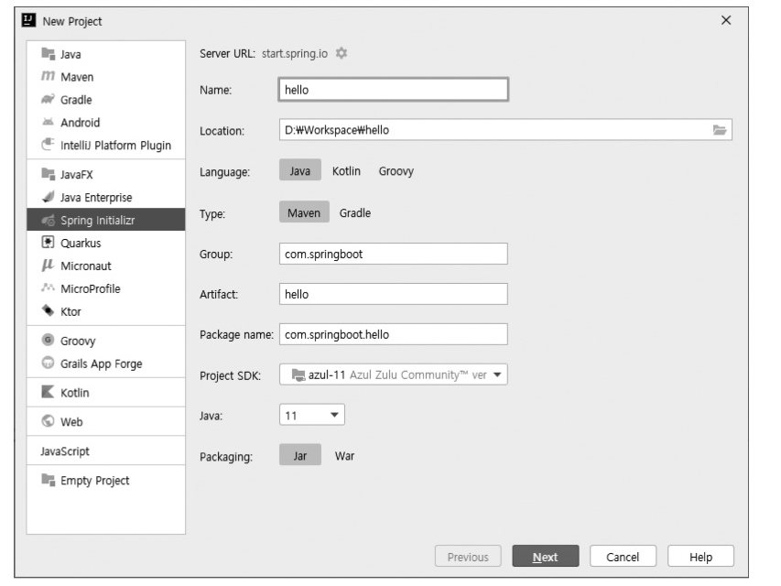Image resolution: width=781 pixels, height=586 pixels.
Task: Click the IntelliJ logo in title bar
Action: [x=28, y=20]
